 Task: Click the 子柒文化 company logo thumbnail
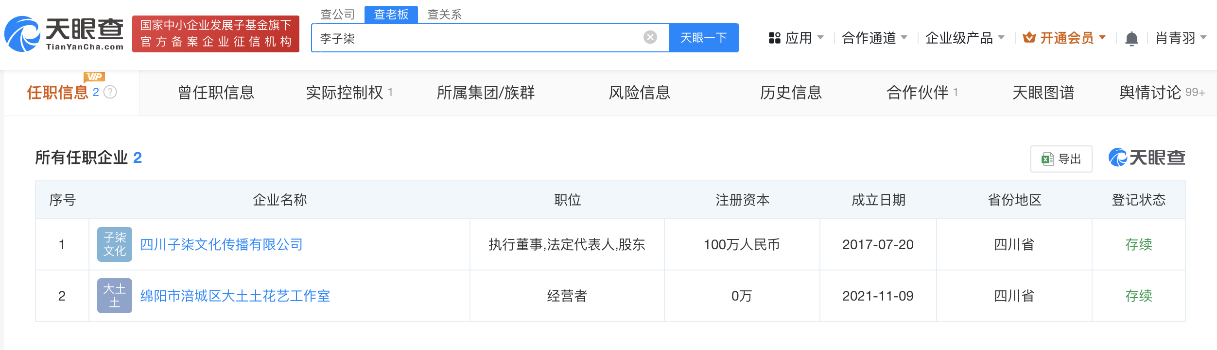tap(115, 244)
